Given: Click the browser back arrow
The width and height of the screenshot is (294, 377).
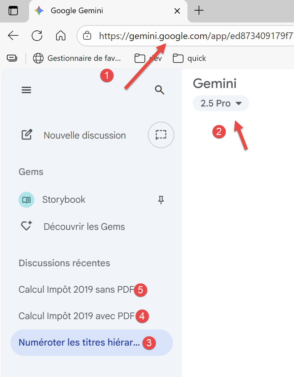Looking at the screenshot, I should [13, 35].
